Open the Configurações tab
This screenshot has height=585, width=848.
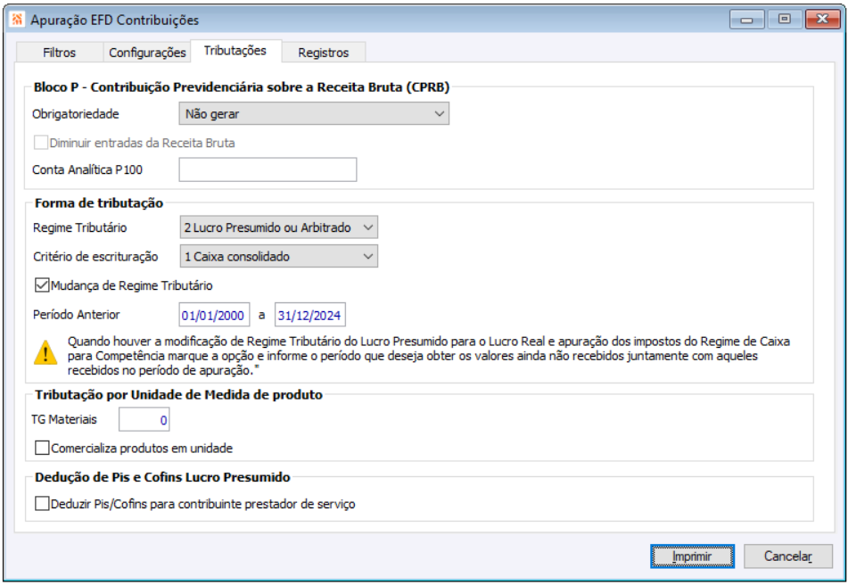click(147, 53)
